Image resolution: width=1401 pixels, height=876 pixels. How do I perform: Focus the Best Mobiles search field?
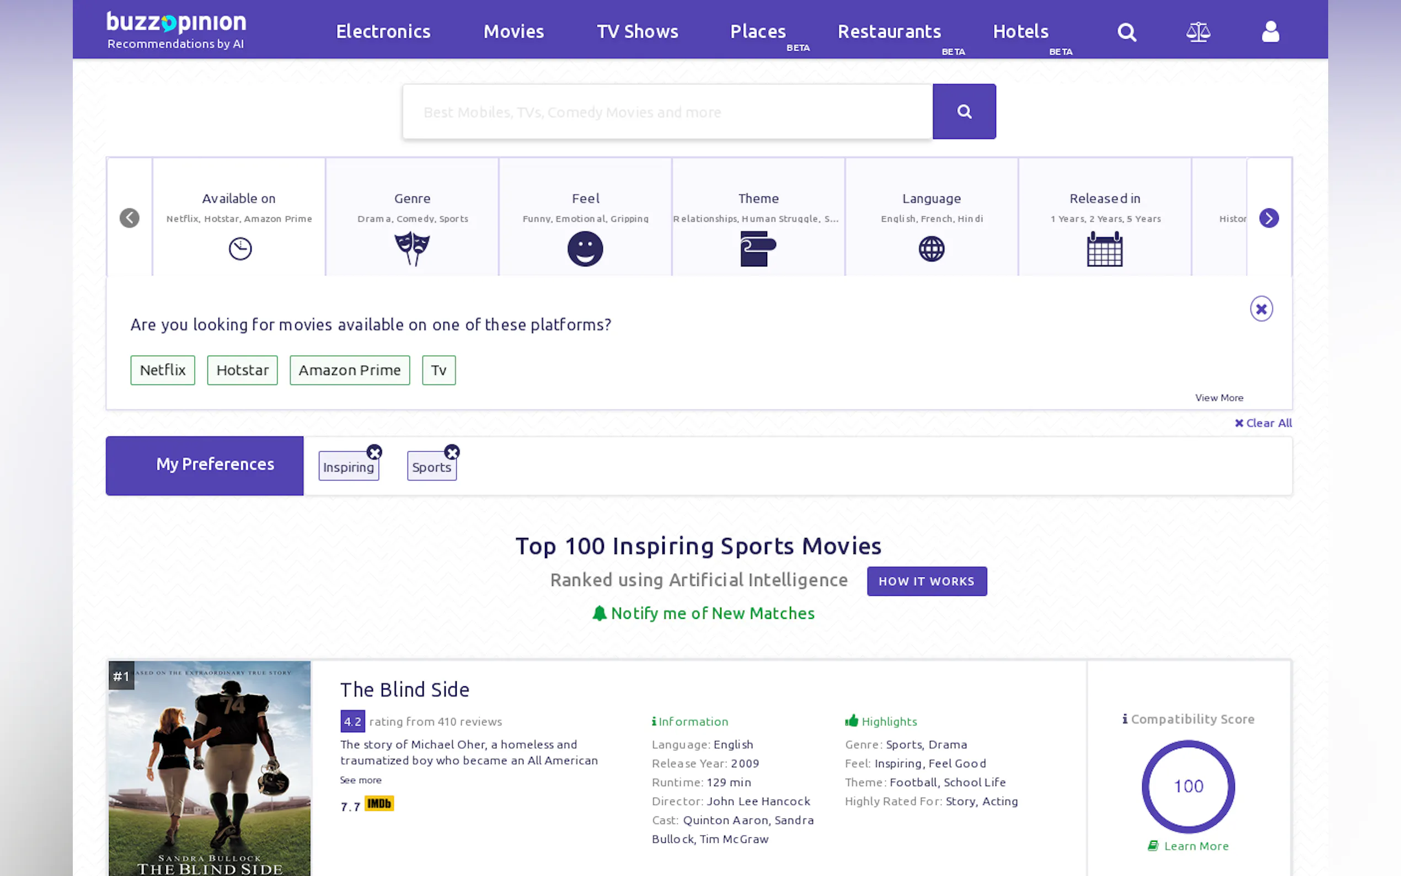(667, 112)
